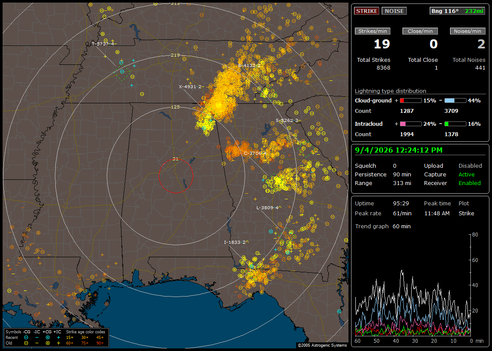Click storm cell label S-5262-3

(x=287, y=120)
